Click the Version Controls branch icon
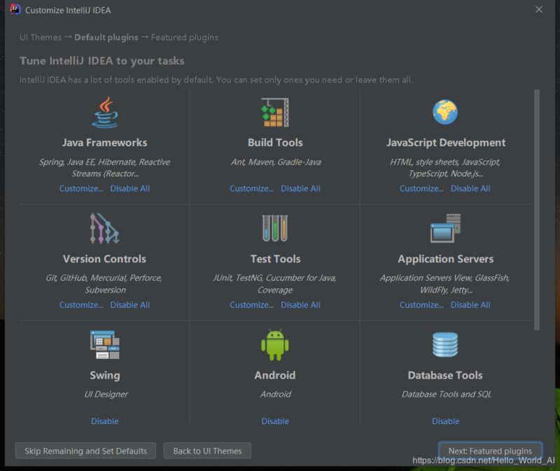Viewport: 560px width, 471px height. point(105,230)
